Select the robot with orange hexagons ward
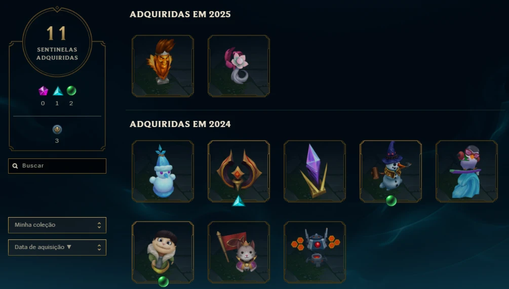Screen dimensions: 509x289 [x=315, y=253]
